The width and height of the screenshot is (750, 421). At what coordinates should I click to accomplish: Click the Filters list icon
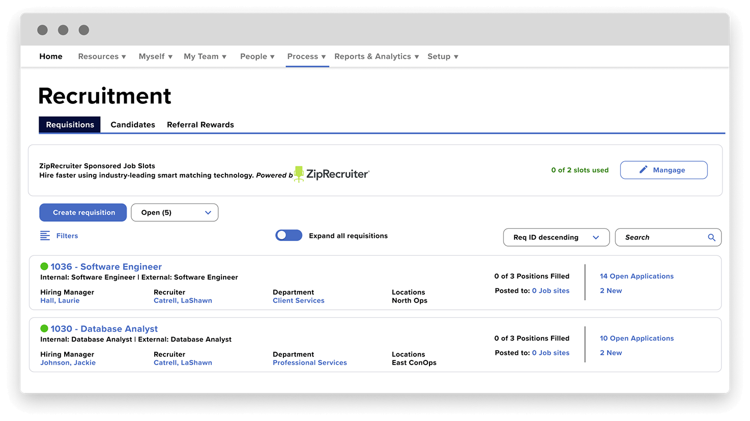tap(45, 235)
